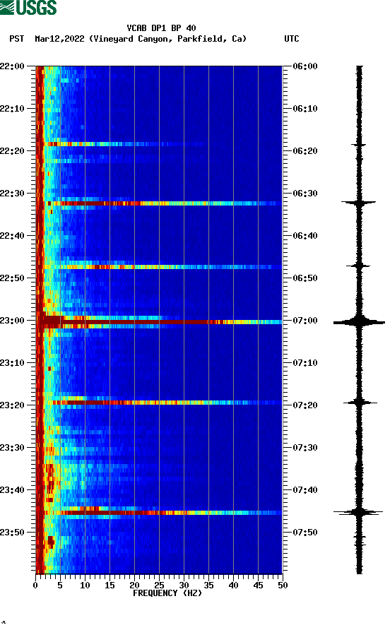Select the 'VCAB DP1 BP 40' title text
The image size is (390, 630).
click(161, 28)
